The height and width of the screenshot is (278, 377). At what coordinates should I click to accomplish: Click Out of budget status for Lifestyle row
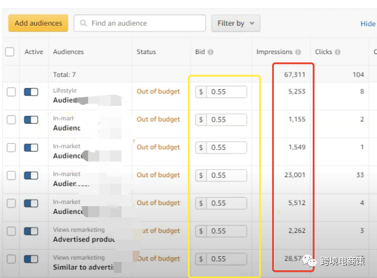158,91
